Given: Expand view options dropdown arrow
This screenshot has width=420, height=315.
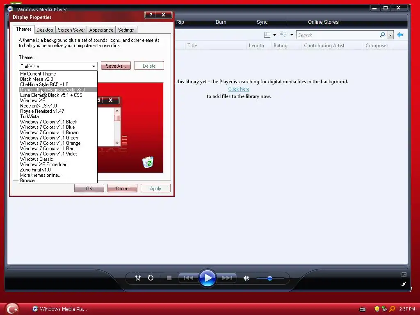Looking at the screenshot, I should (292, 35).
